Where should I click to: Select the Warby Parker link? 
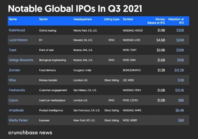tap(19, 120)
